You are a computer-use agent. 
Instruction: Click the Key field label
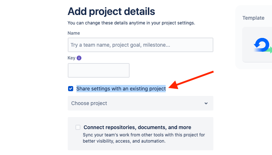[x=71, y=58]
